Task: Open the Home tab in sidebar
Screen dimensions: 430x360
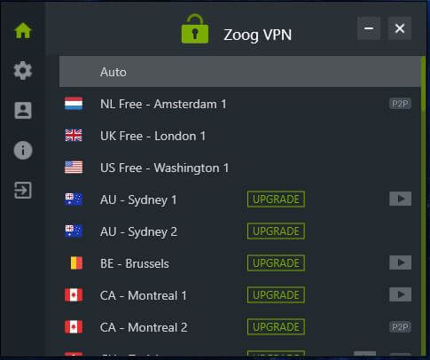Action: [x=23, y=30]
